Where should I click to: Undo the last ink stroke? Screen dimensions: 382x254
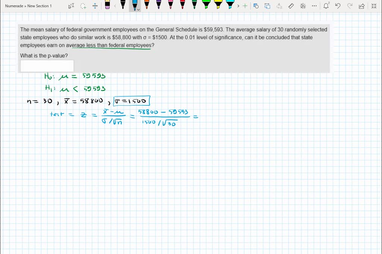(x=338, y=6)
